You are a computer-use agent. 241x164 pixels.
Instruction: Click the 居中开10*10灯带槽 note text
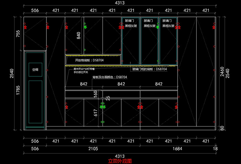[x=83, y=69]
